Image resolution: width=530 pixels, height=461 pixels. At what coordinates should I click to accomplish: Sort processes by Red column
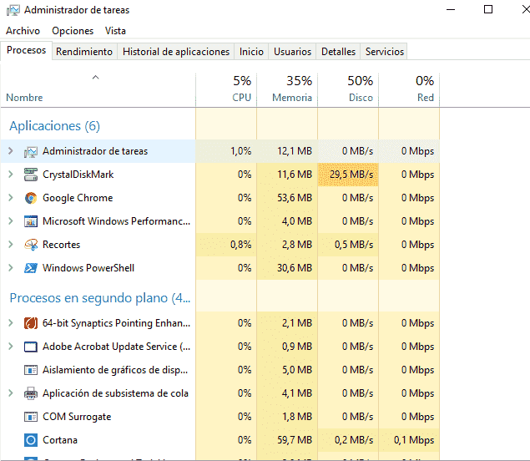[x=409, y=89]
